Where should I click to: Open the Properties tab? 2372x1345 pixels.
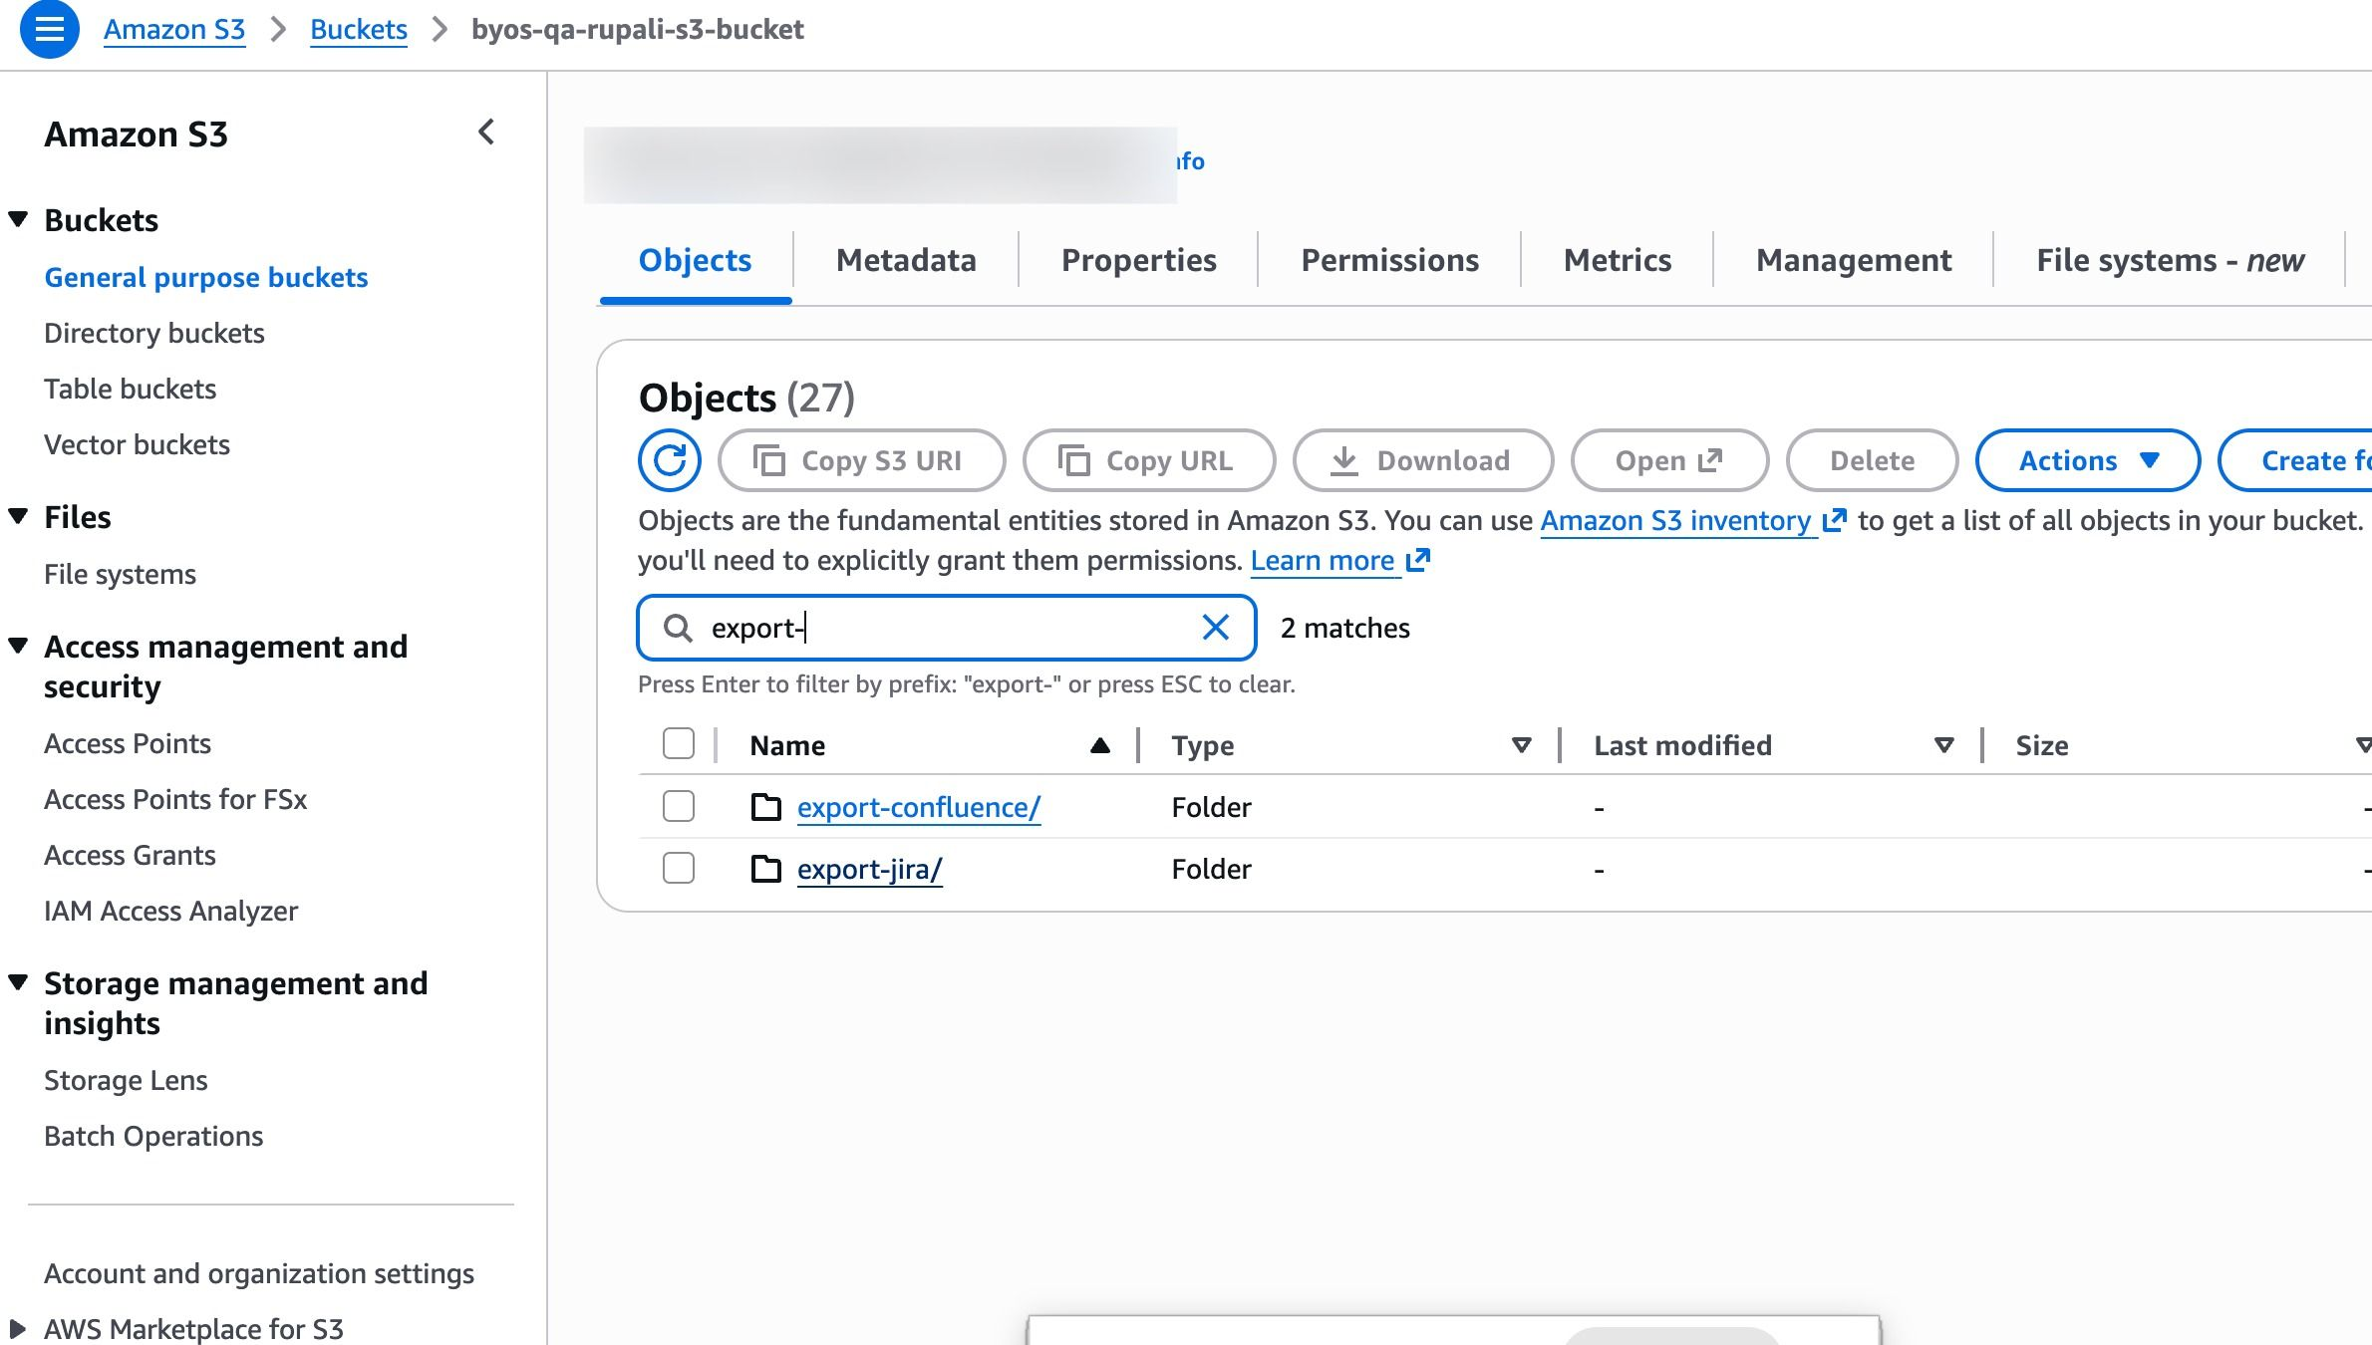tap(1139, 260)
